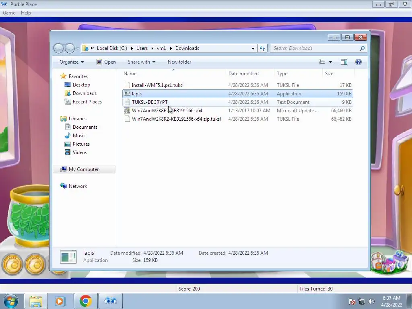Click the Open toolbar button
Screen dimensions: 412x309
coord(106,62)
